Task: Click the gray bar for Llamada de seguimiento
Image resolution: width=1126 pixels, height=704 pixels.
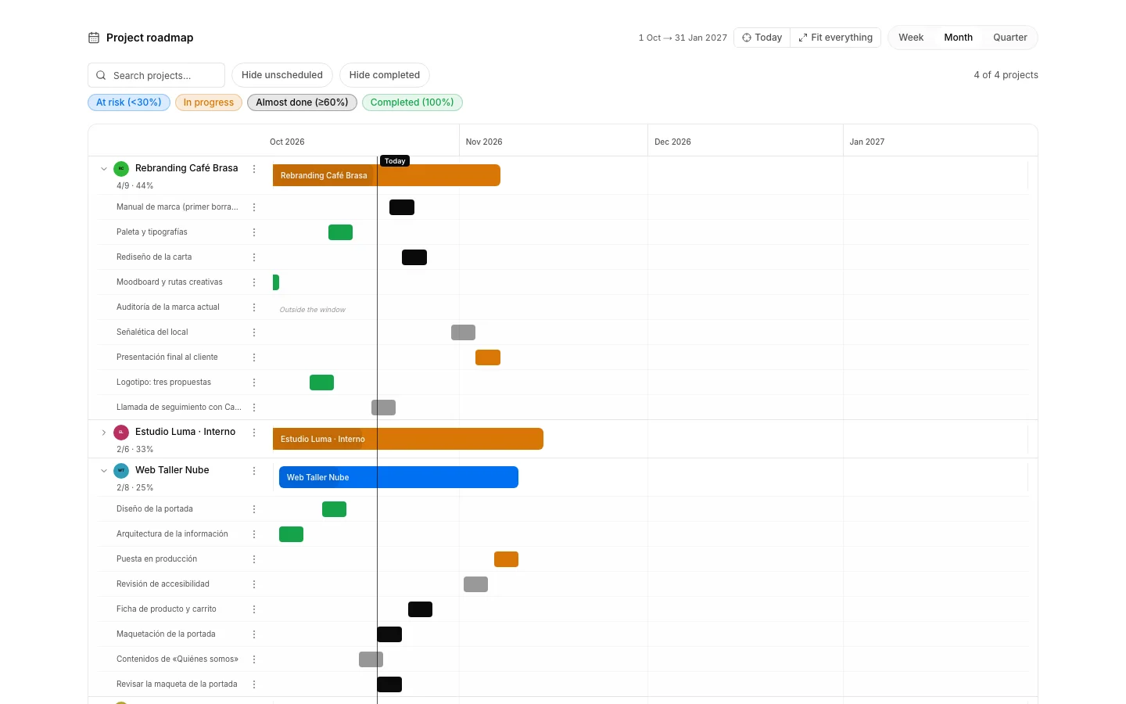Action: click(384, 408)
